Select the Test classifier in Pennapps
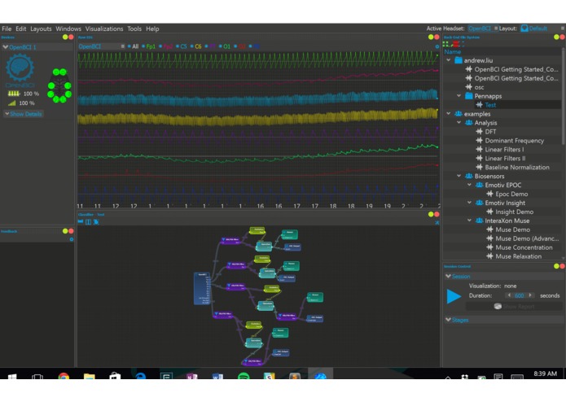The image size is (566, 402). click(490, 105)
